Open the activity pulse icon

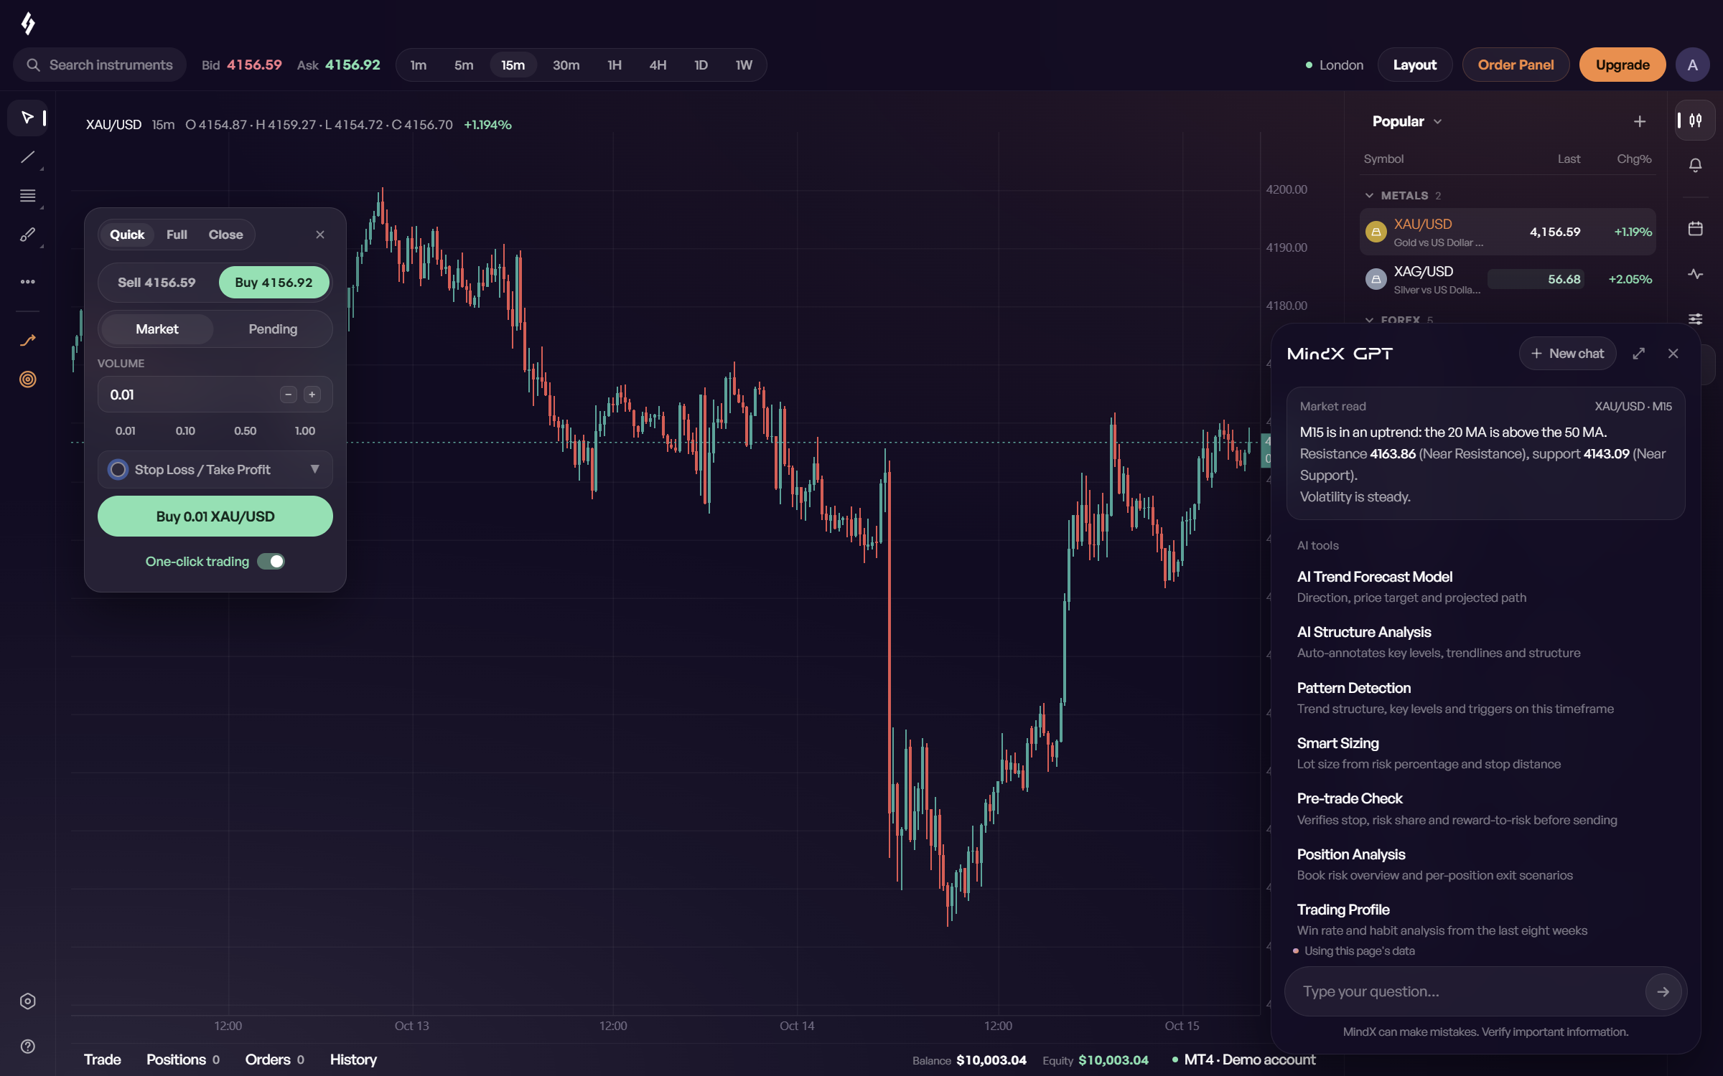tap(1695, 274)
